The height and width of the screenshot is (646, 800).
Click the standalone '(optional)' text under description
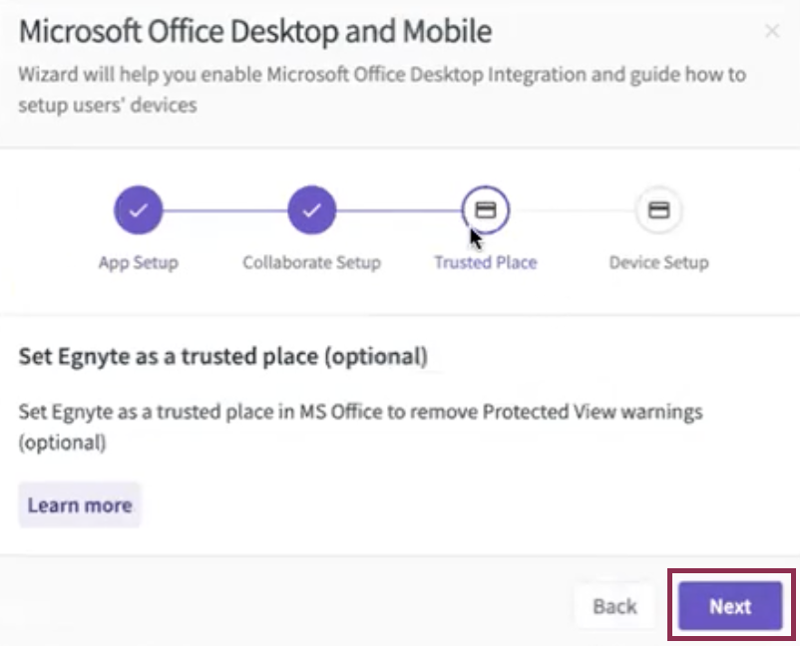pos(62,443)
